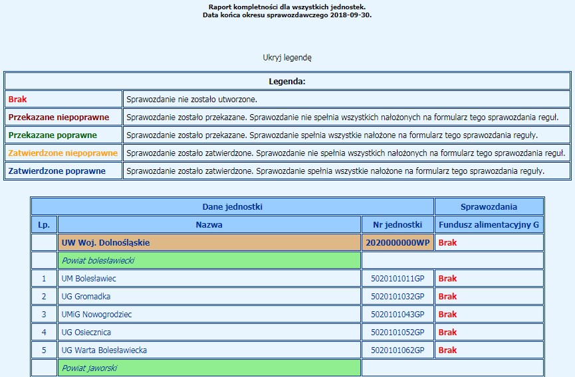
Task: Click the Ukryj legendę link
Action: 287,58
